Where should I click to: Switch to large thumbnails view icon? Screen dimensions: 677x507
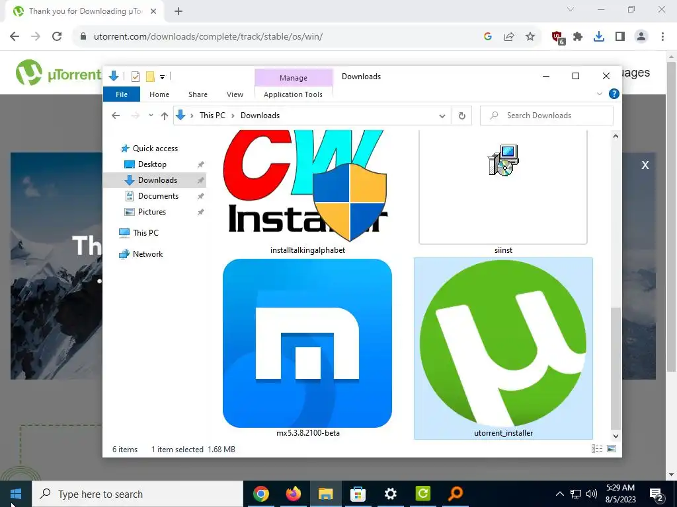pyautogui.click(x=612, y=449)
